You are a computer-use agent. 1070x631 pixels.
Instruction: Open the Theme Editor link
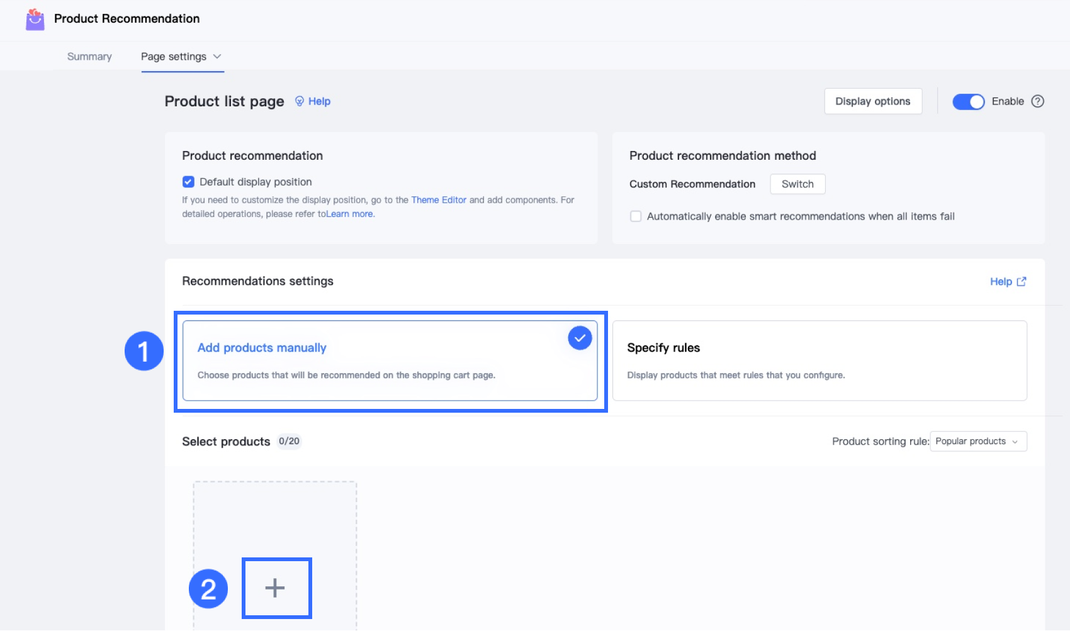pyautogui.click(x=439, y=200)
